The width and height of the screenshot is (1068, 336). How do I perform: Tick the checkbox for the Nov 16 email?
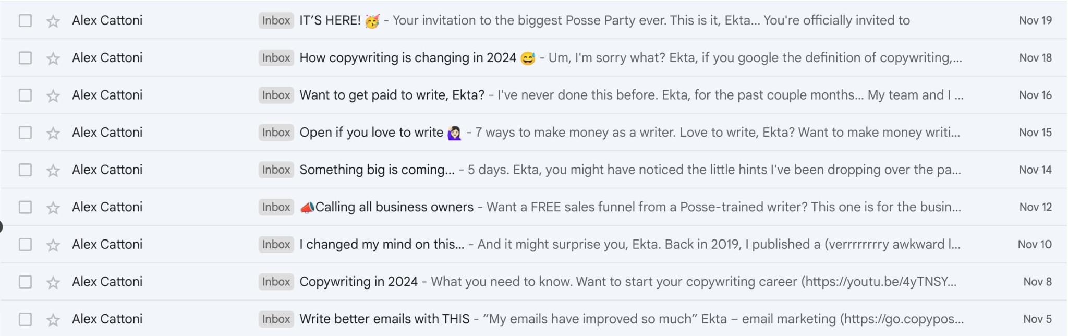click(x=25, y=95)
